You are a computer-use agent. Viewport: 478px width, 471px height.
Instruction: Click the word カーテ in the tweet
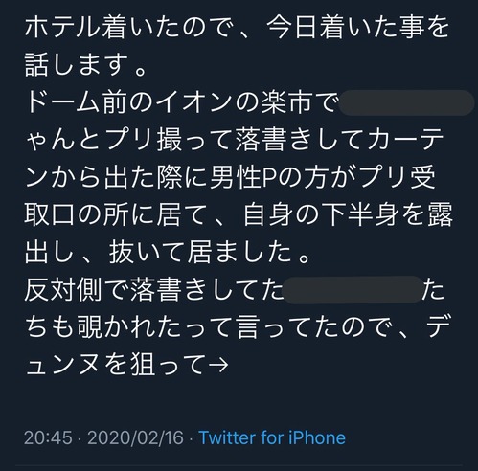click(405, 140)
